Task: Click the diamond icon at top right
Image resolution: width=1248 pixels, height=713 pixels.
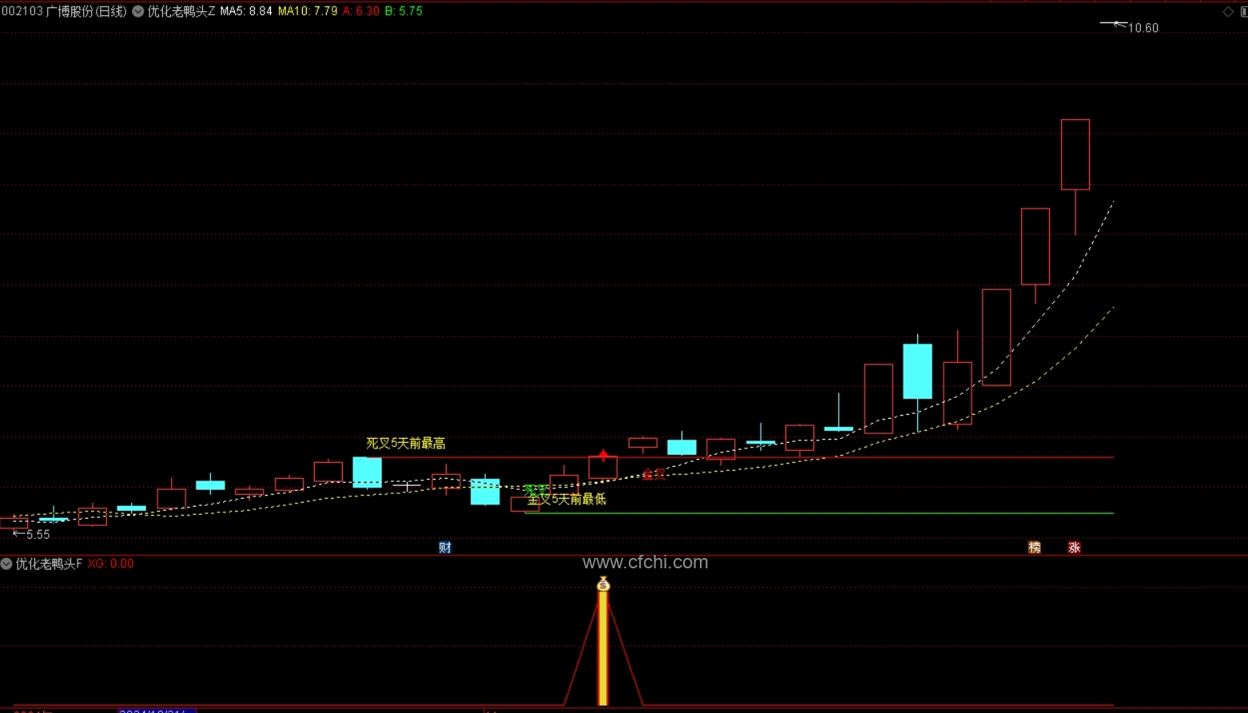Action: 1228,11
